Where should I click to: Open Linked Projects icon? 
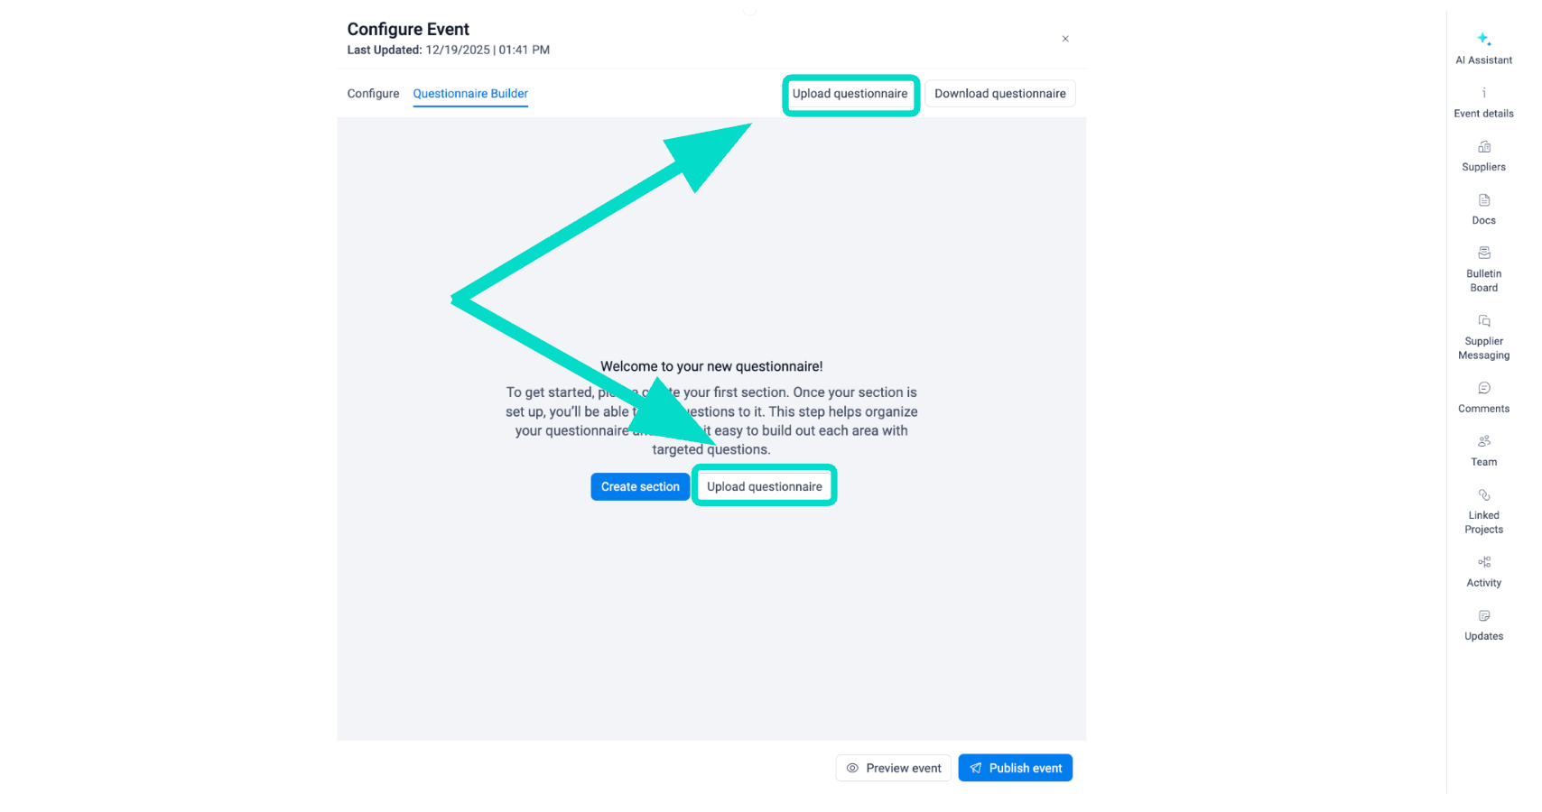[1483, 495]
